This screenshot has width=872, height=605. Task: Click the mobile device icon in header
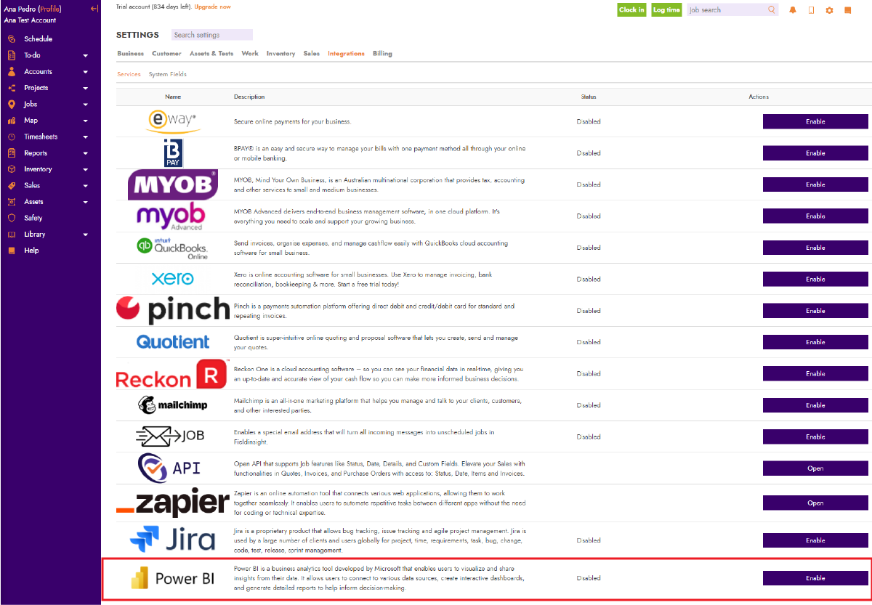tap(811, 10)
